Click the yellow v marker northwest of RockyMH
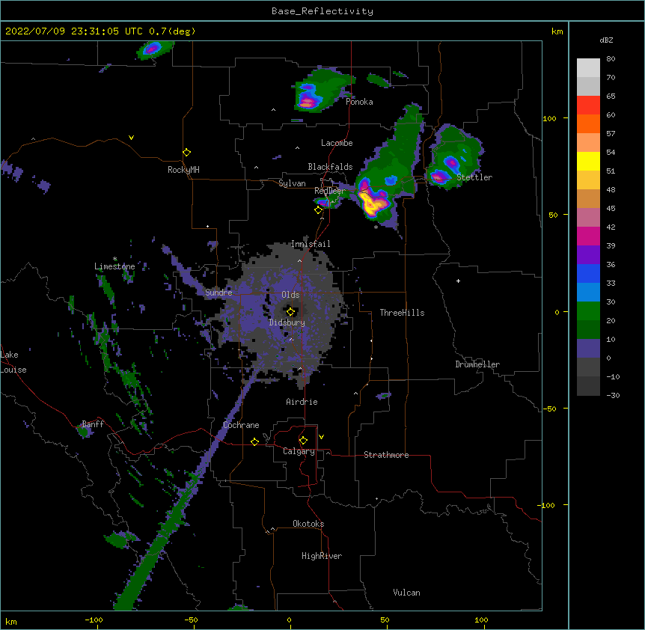This screenshot has height=630, width=645. 131,138
